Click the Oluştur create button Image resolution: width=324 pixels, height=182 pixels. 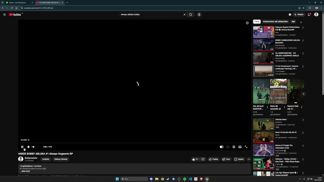[x=299, y=14]
